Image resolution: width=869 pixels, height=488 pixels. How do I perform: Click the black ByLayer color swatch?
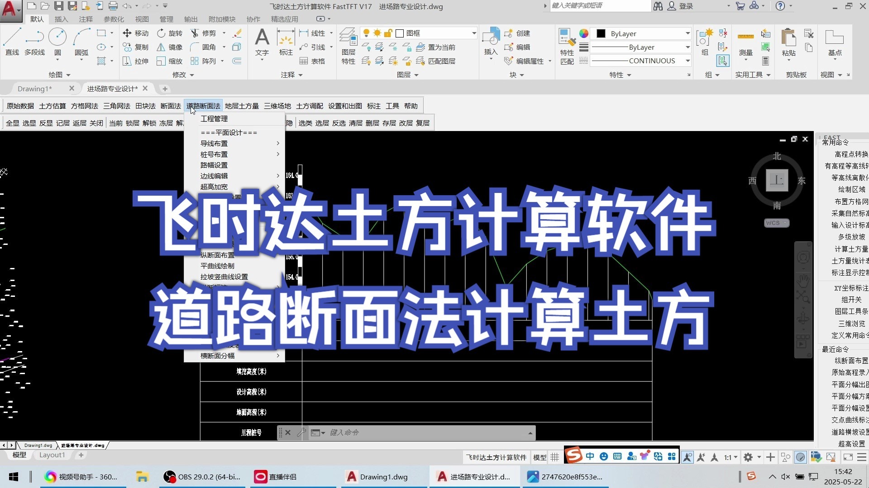(601, 33)
